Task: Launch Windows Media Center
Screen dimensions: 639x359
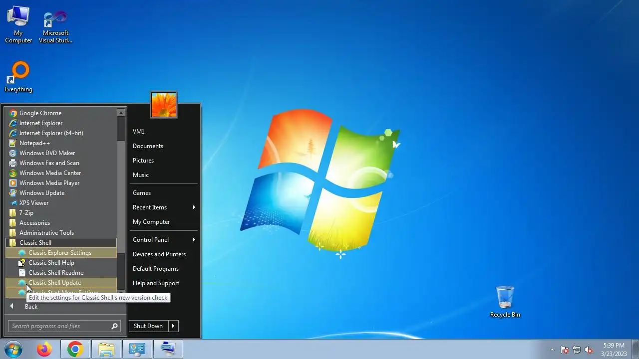Action: (61, 173)
